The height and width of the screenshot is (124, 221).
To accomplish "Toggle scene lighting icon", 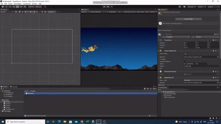I will click(20, 12).
